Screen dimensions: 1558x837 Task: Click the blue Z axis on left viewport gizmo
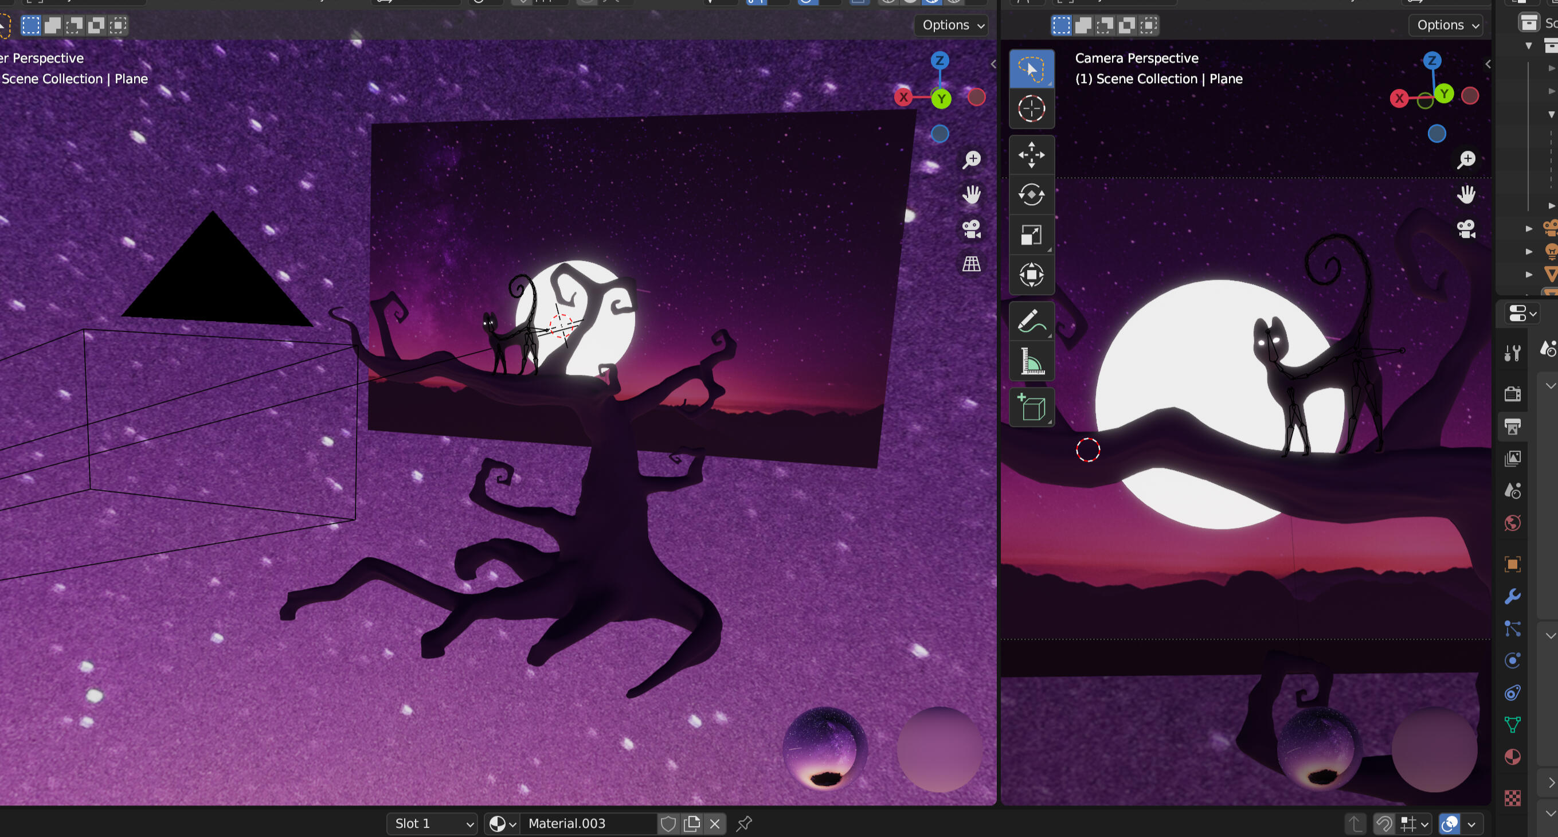pos(940,60)
